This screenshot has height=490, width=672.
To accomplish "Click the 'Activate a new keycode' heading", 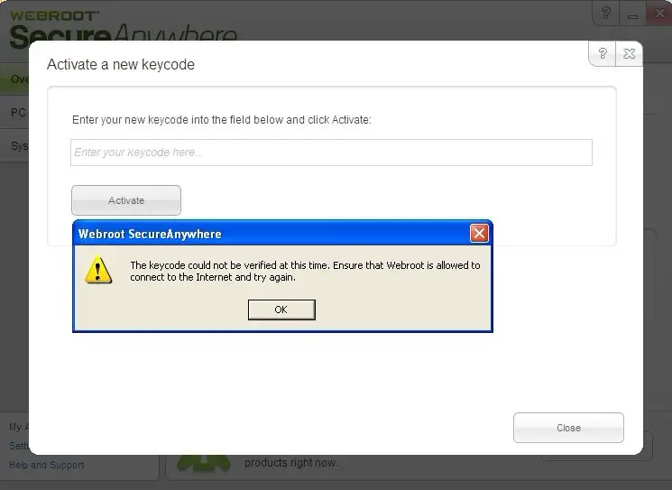I will (x=121, y=64).
